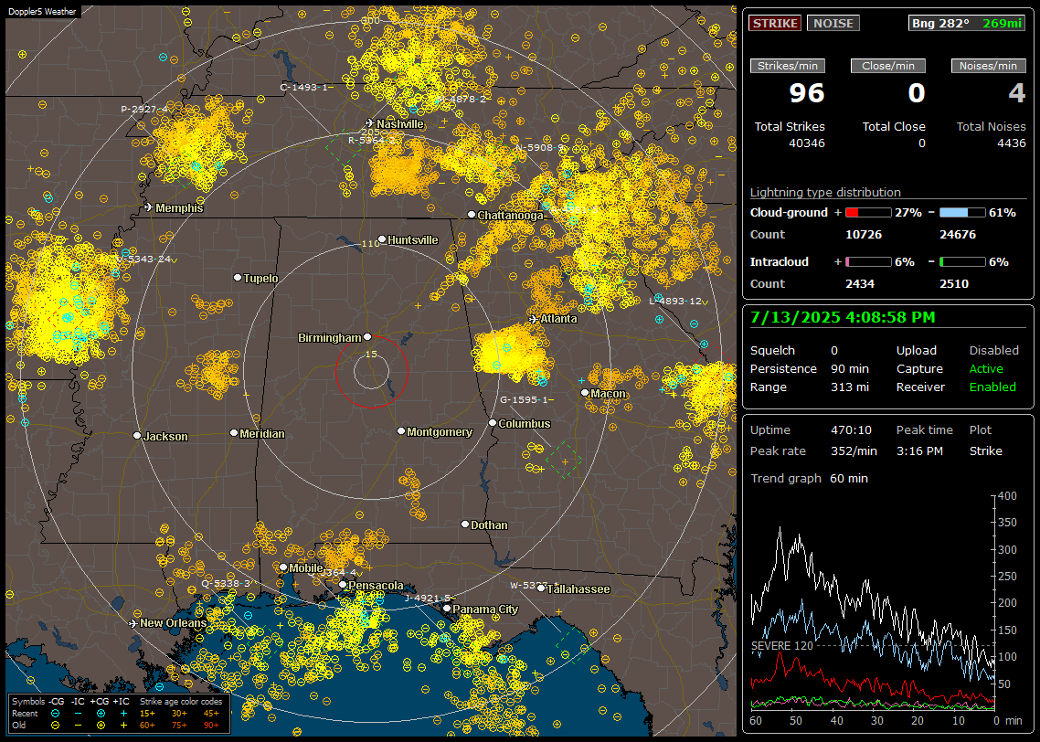Viewport: 1040px width, 742px height.
Task: Click the Columbus city dot marker
Action: (x=493, y=422)
